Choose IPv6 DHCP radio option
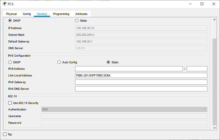Viewport: 220px width, 140px height. coord(10,62)
